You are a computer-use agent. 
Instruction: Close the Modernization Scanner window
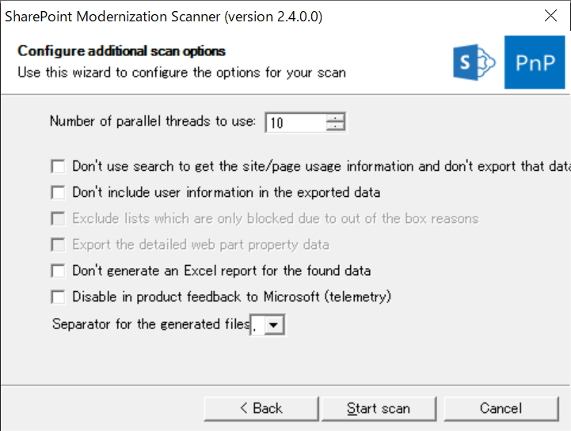pos(549,16)
